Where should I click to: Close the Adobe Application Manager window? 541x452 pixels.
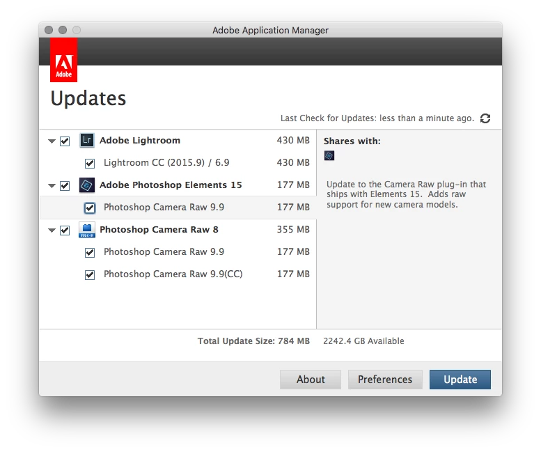click(49, 30)
